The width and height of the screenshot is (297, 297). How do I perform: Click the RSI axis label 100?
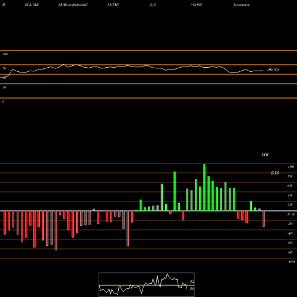pyautogui.click(x=5, y=54)
